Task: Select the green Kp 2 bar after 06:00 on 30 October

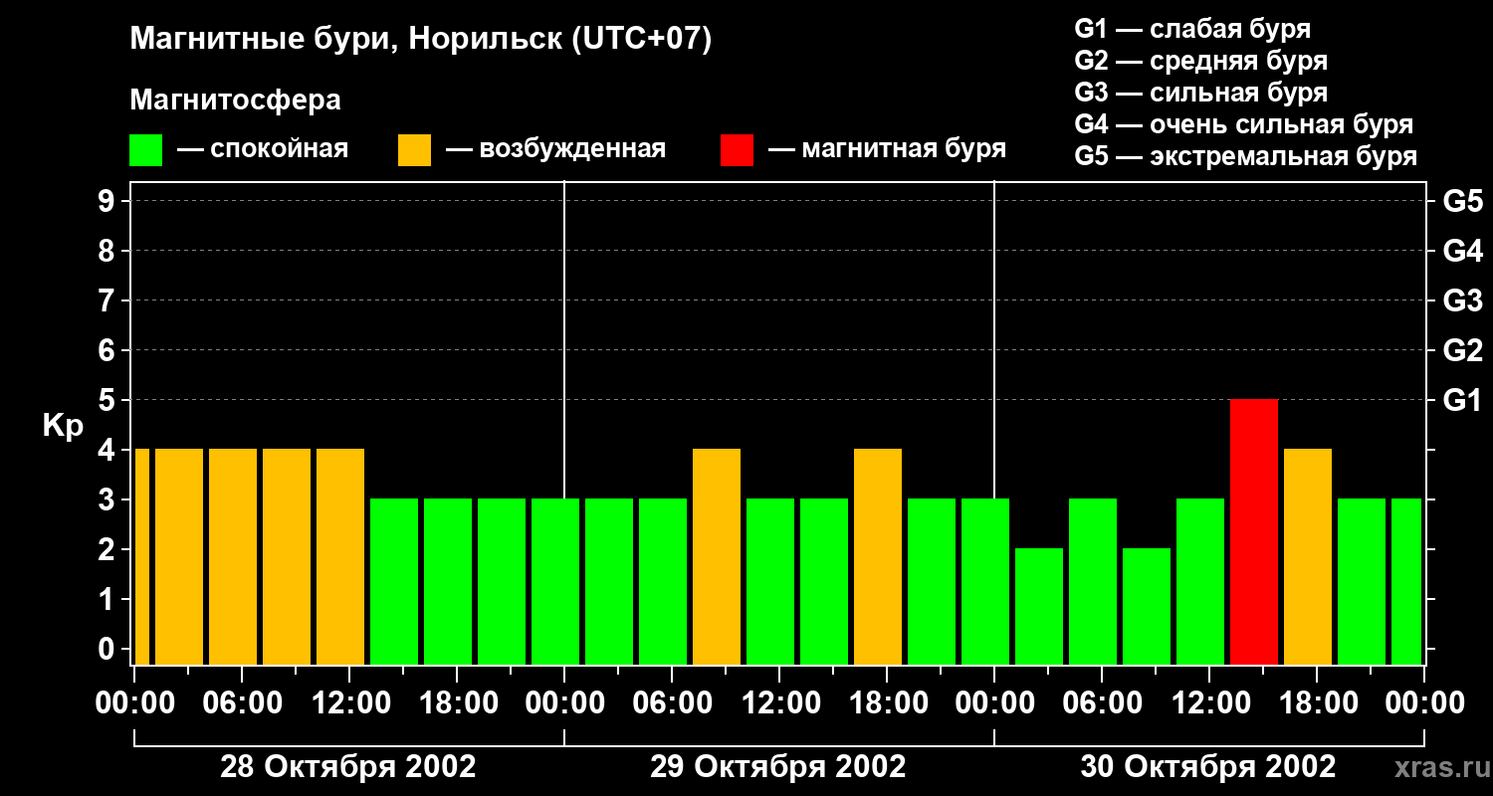Action: 1147,606
